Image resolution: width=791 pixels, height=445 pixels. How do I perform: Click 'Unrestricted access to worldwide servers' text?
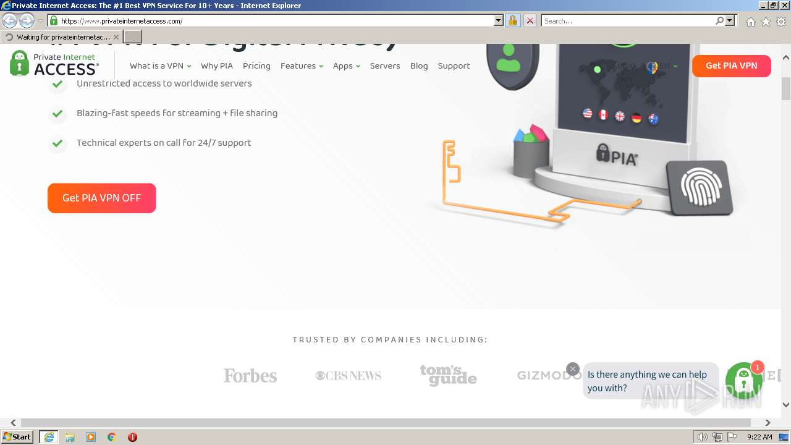[x=164, y=83]
